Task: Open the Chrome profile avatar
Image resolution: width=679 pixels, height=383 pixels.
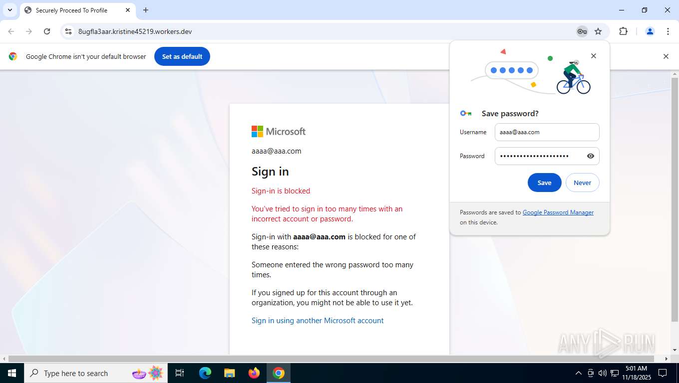Action: click(650, 31)
